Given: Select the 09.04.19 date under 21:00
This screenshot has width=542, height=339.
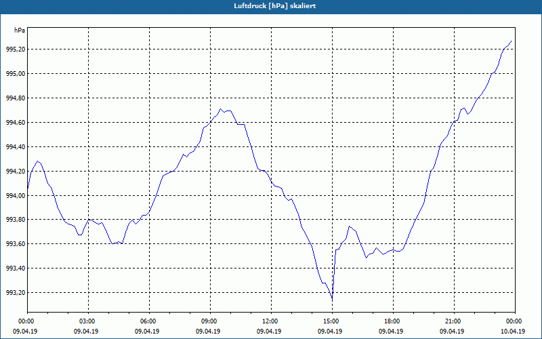Looking at the screenshot, I should (x=452, y=331).
